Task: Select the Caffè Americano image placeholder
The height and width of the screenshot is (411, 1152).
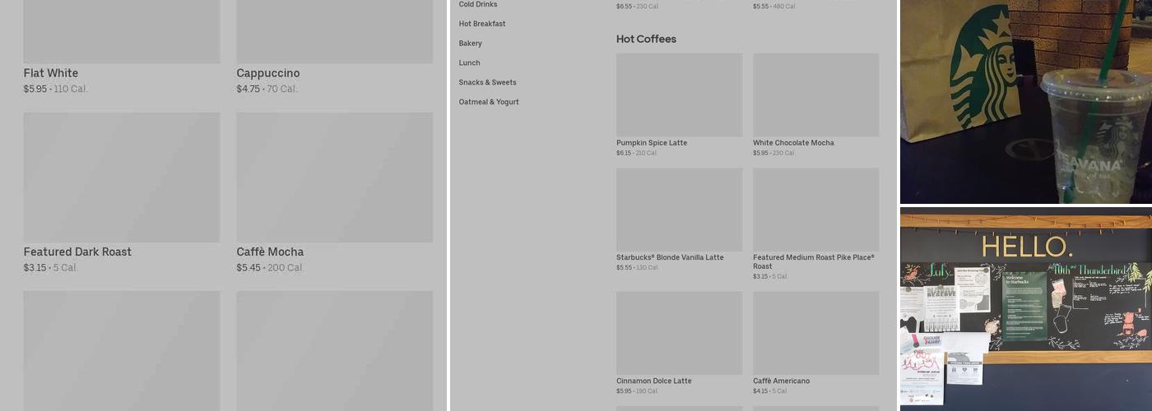Action: pos(816,333)
